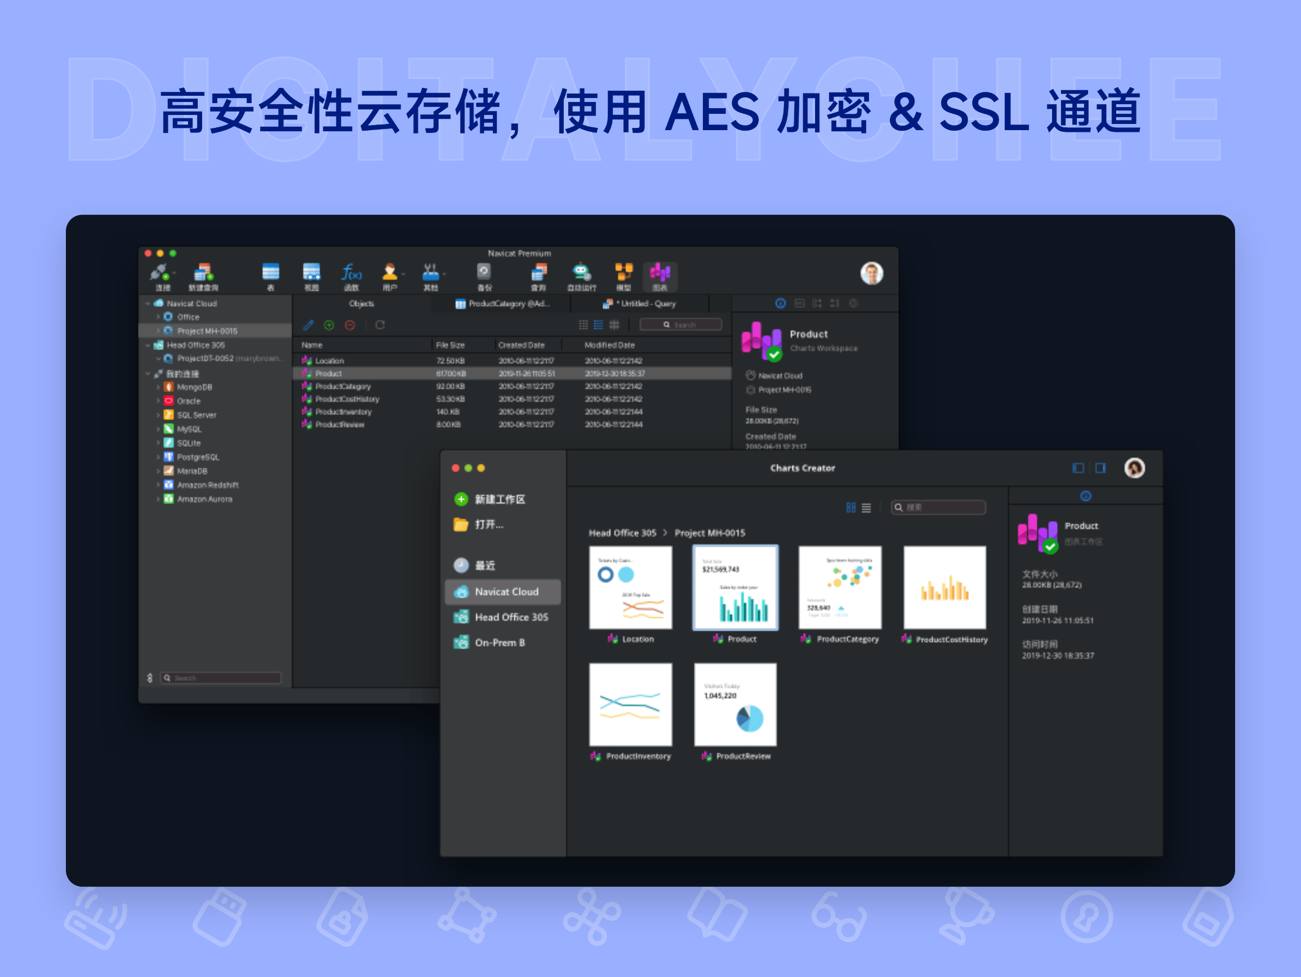Click the 新建工作区 button in Charts Creator
Image resolution: width=1301 pixels, height=977 pixels.
[x=494, y=499]
